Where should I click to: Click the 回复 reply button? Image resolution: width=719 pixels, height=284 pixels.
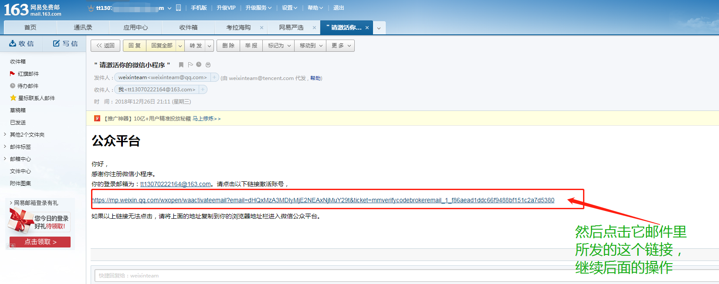click(x=135, y=46)
